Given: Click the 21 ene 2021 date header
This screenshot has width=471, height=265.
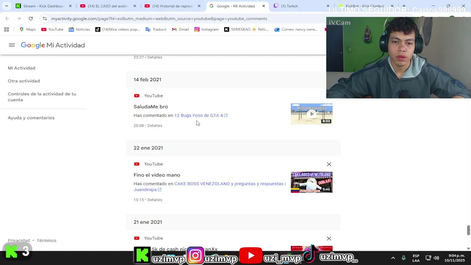Looking at the screenshot, I should tap(148, 222).
